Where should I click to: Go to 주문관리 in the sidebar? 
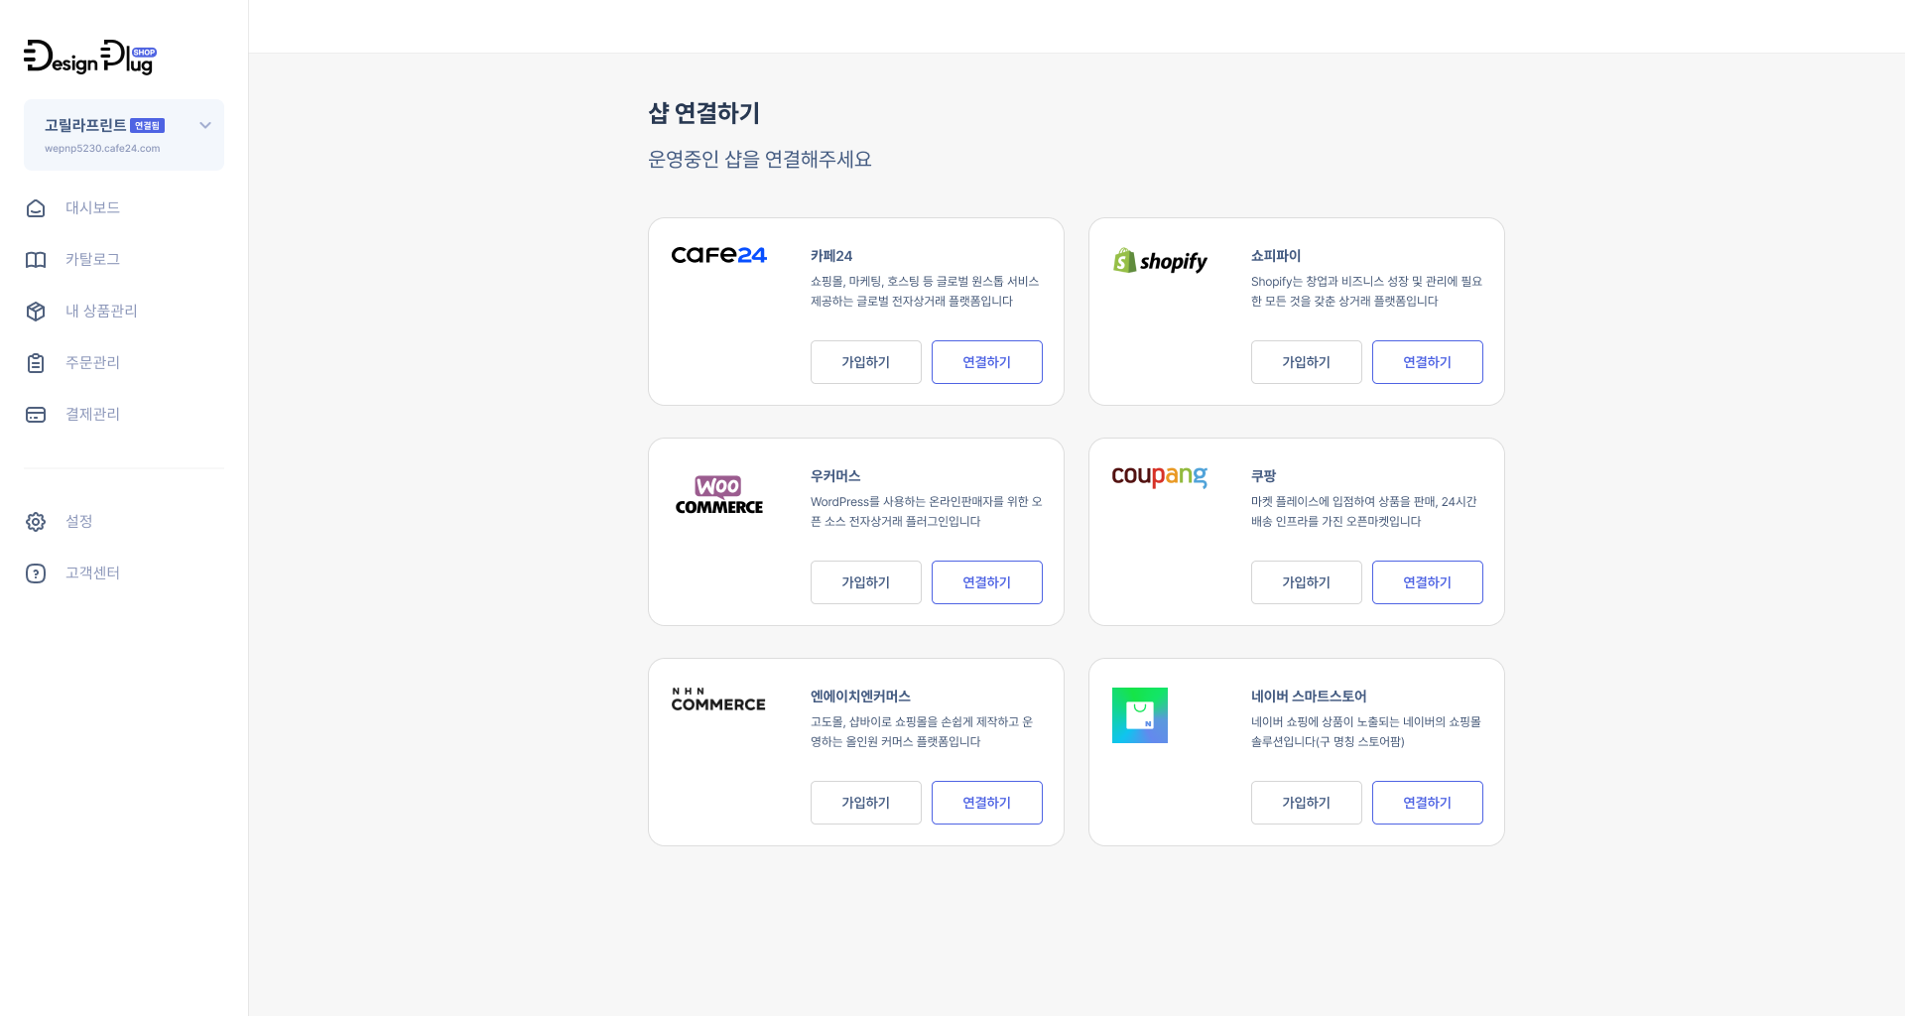pos(92,363)
